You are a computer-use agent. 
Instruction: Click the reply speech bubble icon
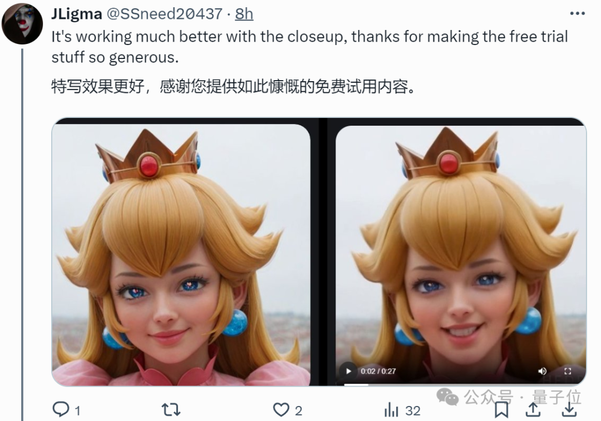(61, 409)
